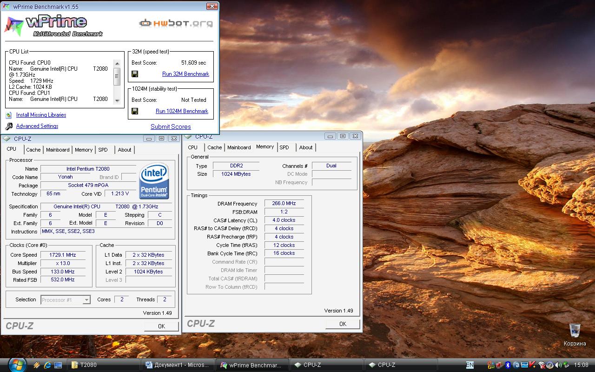
Task: Click the CPU-Z icon in left window title bar
Action: (7, 139)
